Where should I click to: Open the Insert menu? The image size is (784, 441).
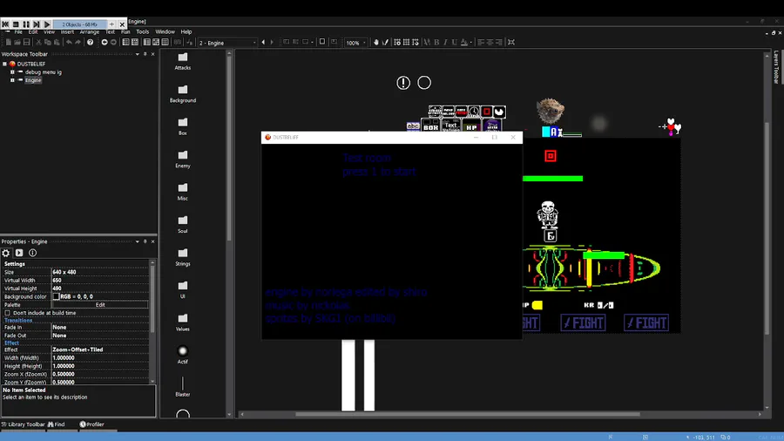coord(67,31)
